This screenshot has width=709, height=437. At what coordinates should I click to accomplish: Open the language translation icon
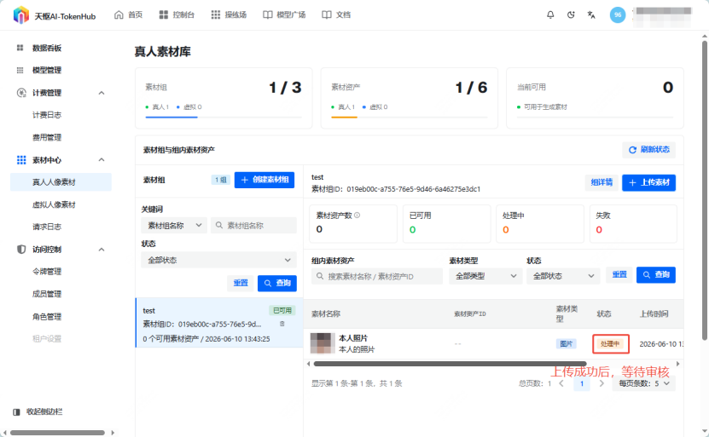pyautogui.click(x=591, y=14)
